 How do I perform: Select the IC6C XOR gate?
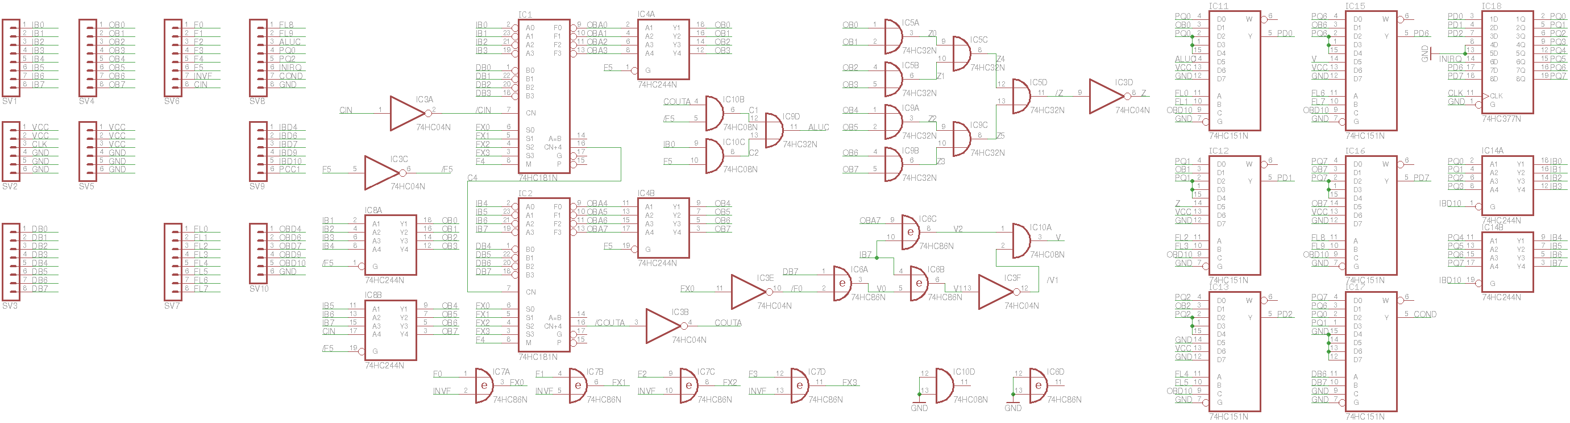tap(910, 232)
